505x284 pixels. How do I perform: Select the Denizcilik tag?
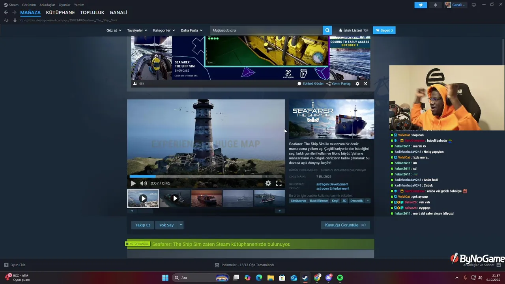357,201
